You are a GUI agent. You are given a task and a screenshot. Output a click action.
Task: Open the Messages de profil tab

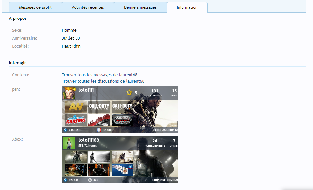click(x=35, y=7)
